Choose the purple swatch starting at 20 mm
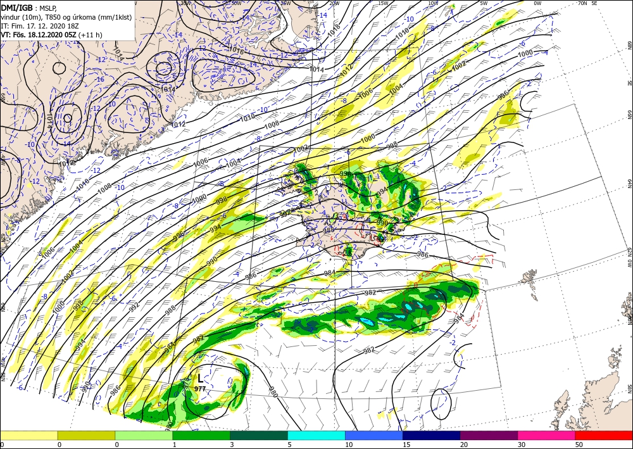 (489, 435)
